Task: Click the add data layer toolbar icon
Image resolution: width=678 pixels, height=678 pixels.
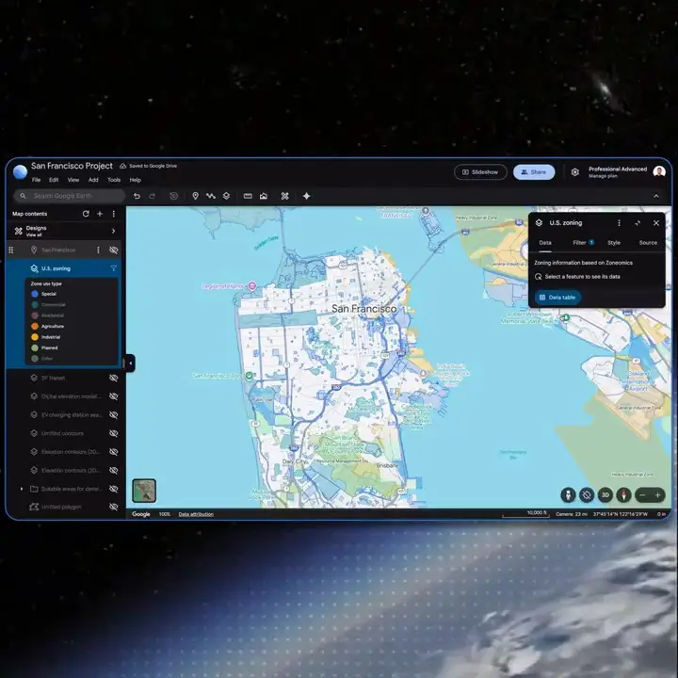Action: [x=226, y=196]
